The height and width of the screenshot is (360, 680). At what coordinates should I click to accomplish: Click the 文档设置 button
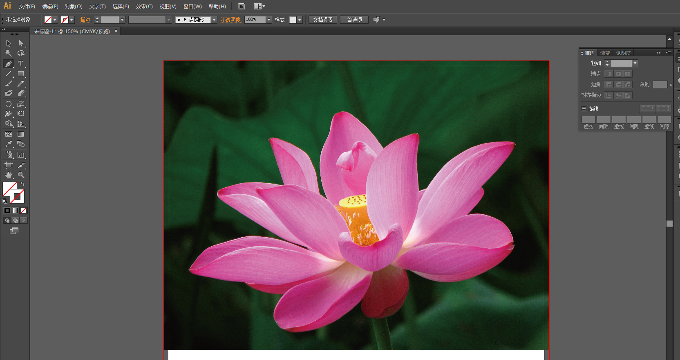(x=323, y=20)
